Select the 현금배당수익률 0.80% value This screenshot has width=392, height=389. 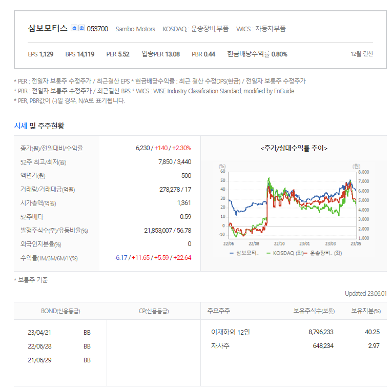(x=257, y=54)
